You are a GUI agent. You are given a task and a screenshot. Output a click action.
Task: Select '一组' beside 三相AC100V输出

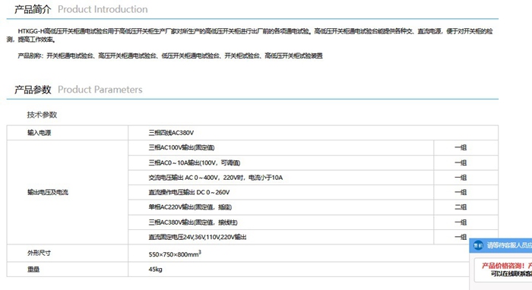coord(466,148)
